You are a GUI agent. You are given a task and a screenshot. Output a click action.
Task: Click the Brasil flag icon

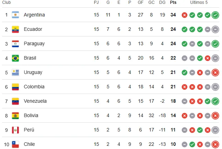tap(15, 58)
